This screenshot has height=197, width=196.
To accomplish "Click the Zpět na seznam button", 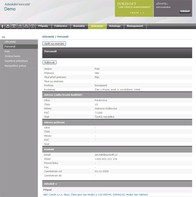I will (x=54, y=44).
